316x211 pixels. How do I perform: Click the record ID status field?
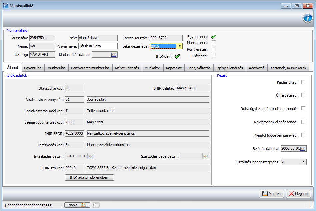coord(33,205)
